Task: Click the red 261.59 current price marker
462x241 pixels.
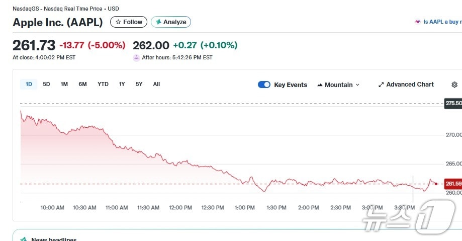Action: (x=453, y=184)
